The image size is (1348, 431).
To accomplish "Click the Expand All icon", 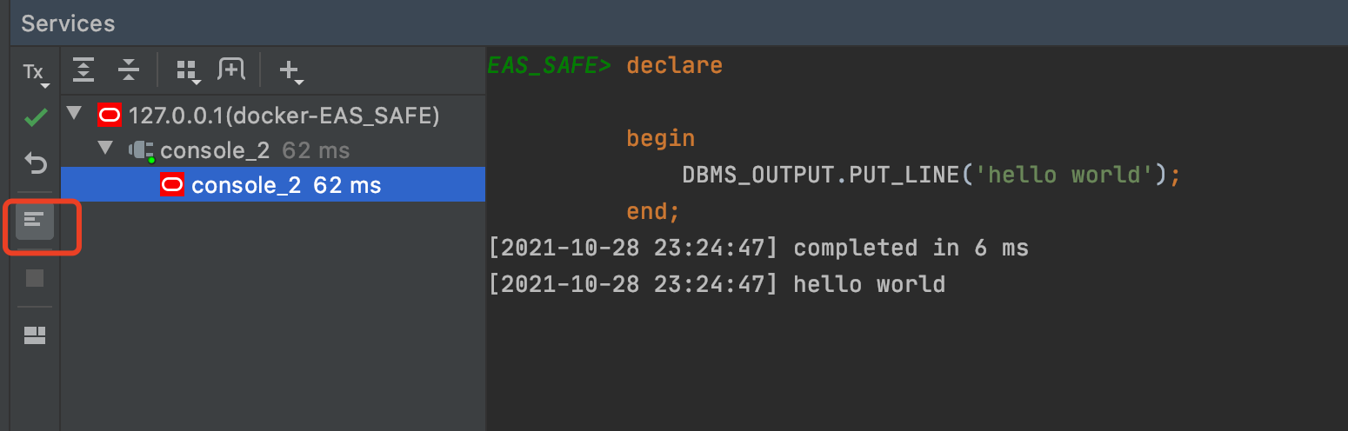I will click(x=83, y=70).
